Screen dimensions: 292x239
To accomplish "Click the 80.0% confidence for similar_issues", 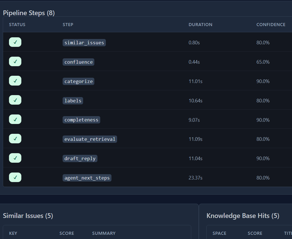I will [263, 43].
